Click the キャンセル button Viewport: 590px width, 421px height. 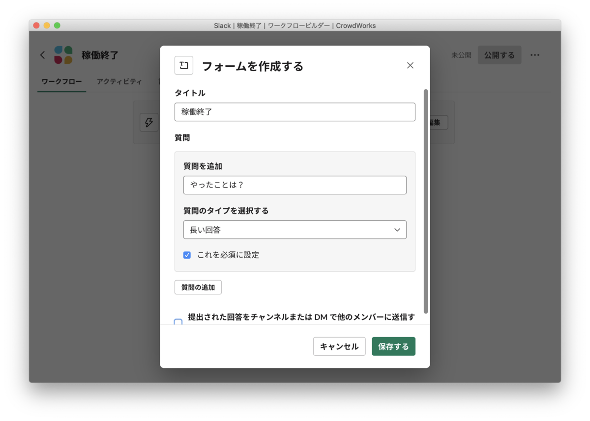pos(339,346)
